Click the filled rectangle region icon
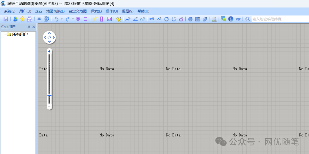 [198, 19]
